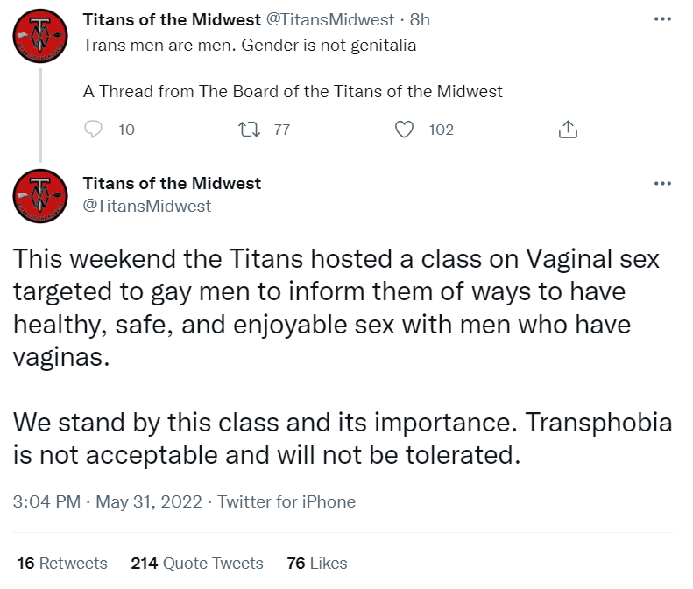
Task: Like the first tweet with heart icon
Action: point(404,130)
